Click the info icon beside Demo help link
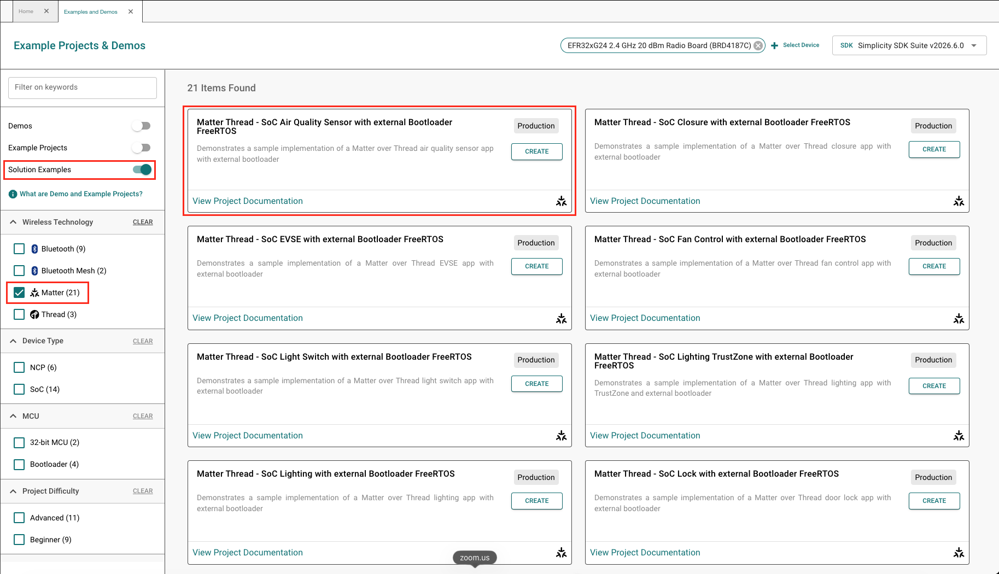 [13, 194]
